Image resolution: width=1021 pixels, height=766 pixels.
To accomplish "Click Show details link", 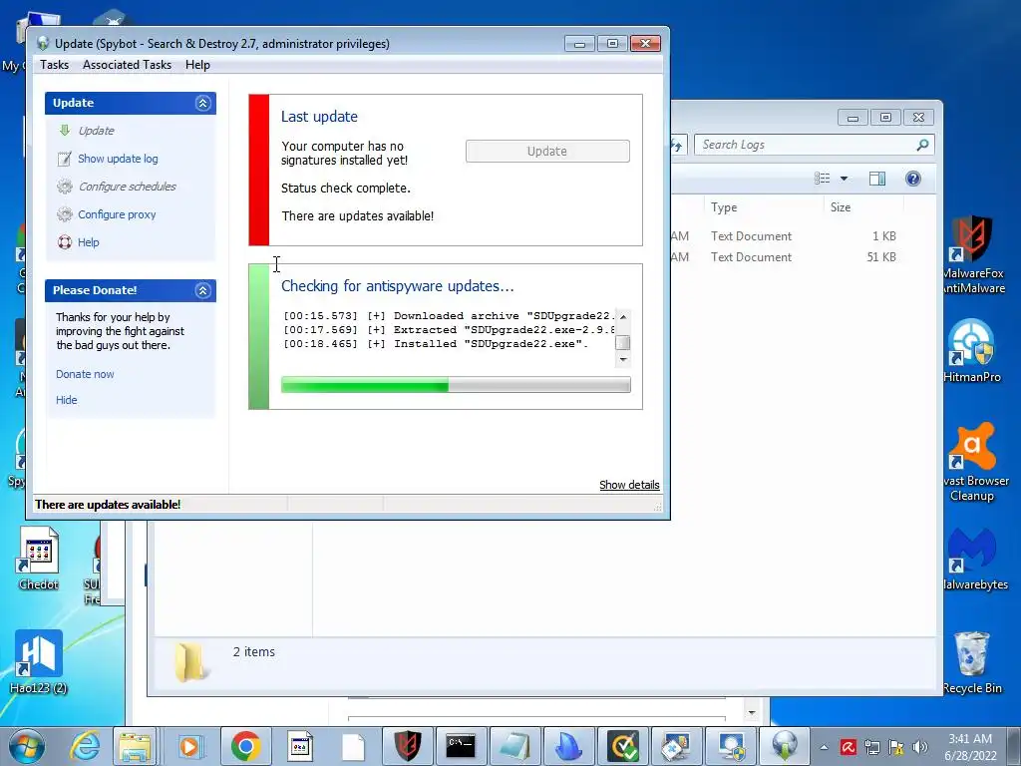I will point(629,485).
